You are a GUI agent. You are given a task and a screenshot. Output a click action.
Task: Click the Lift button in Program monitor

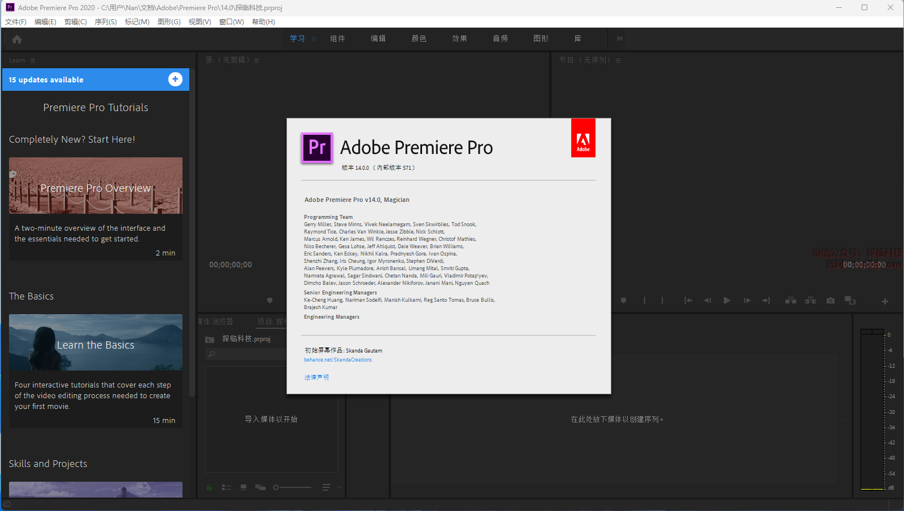coord(790,301)
